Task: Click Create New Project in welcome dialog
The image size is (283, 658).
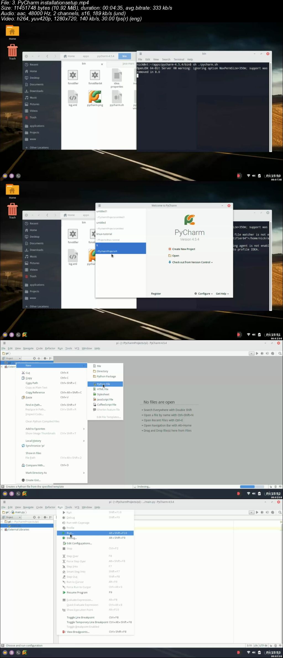Action: tap(182, 249)
